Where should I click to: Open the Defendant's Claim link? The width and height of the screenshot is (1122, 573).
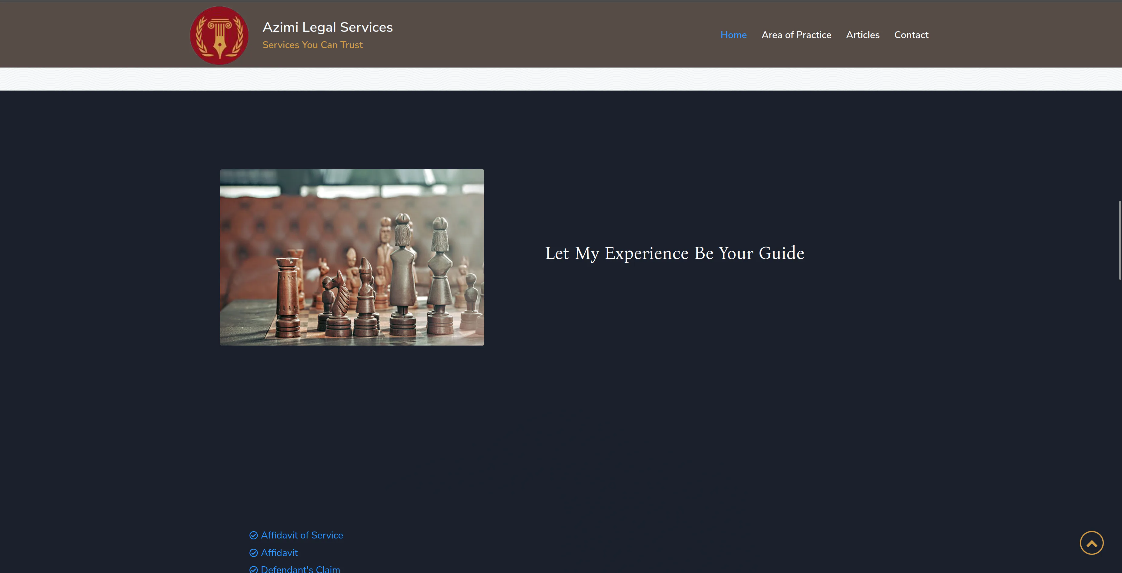click(x=300, y=569)
